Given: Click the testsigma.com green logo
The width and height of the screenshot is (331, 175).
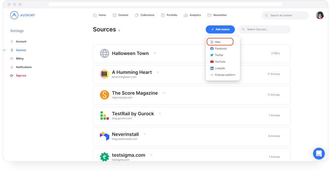Looking at the screenshot, I should click(x=105, y=157).
